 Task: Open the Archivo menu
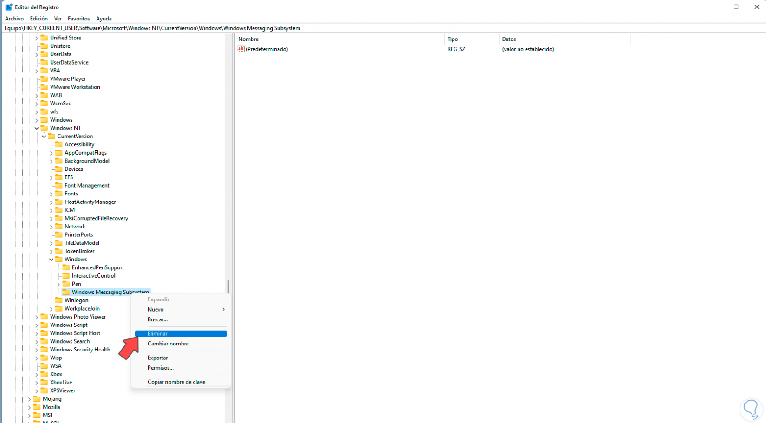(14, 19)
